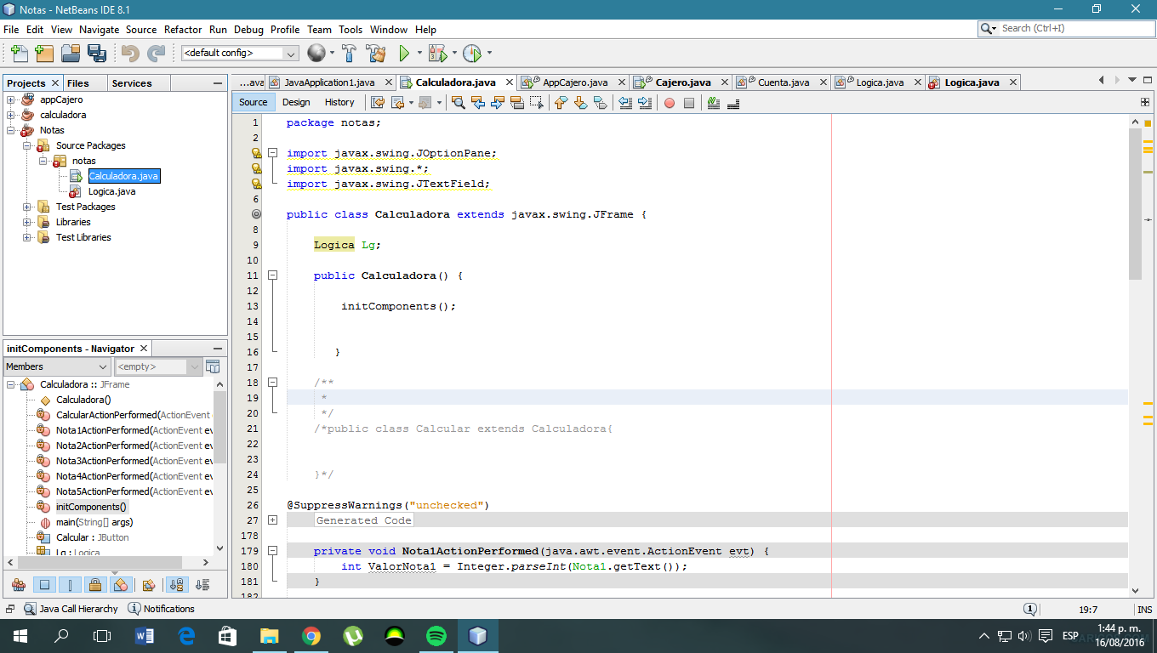Viewport: 1157px width, 653px height.
Task: Click the Profile Project clock icon
Action: click(x=472, y=53)
